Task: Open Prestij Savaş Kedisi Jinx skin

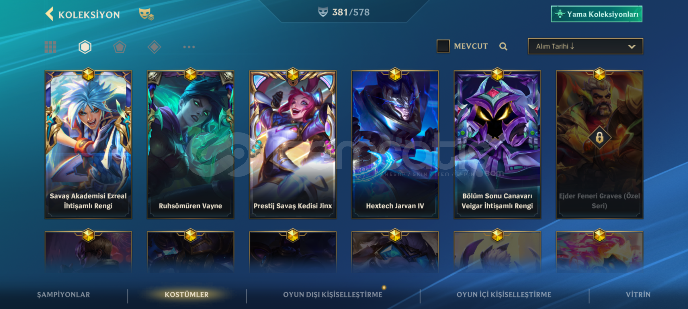Action: click(x=293, y=145)
